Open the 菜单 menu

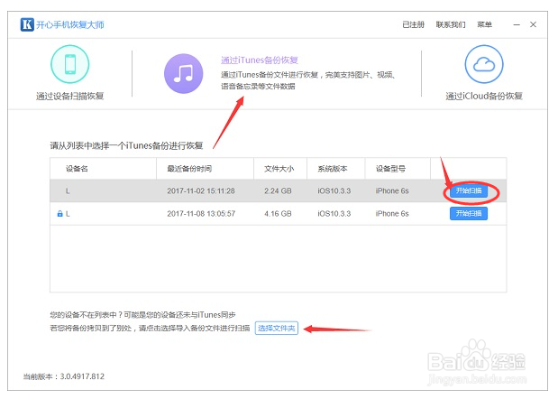click(484, 24)
